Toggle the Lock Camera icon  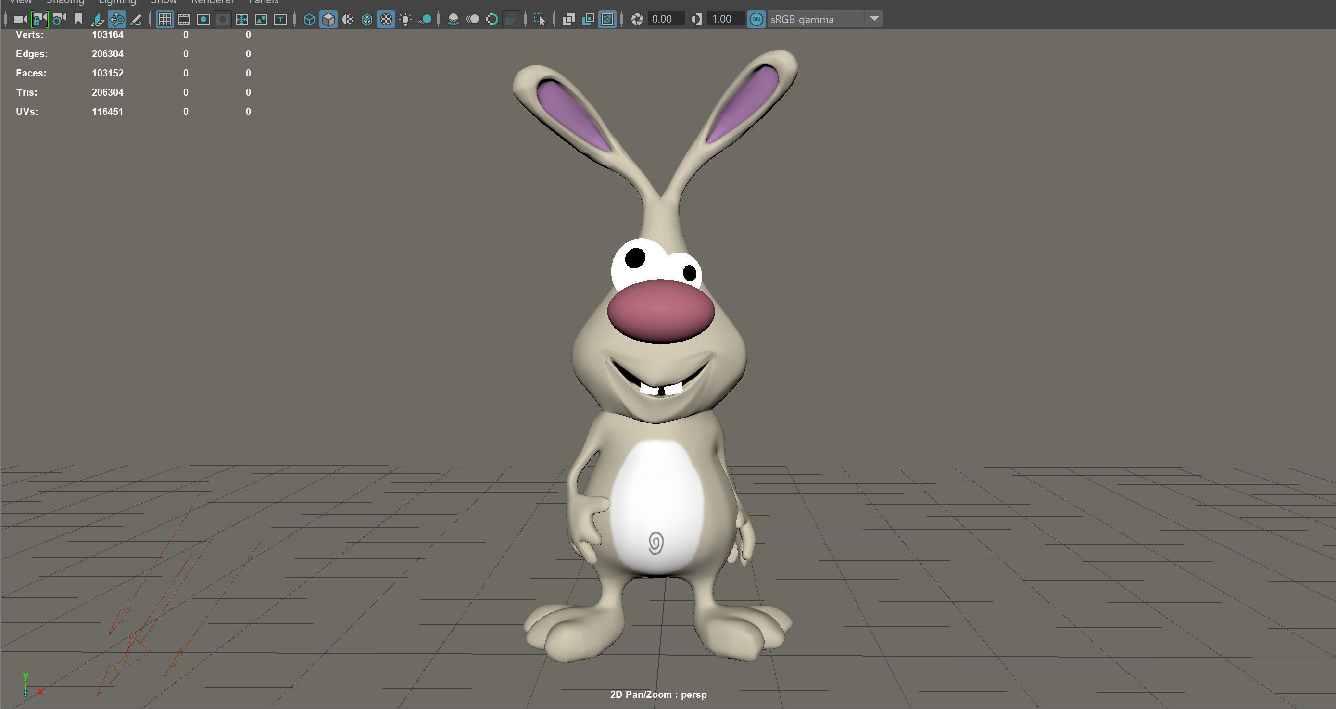point(39,19)
